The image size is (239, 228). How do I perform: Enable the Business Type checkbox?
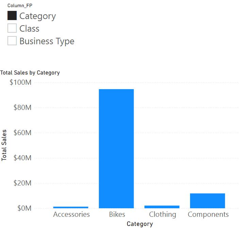(12, 40)
